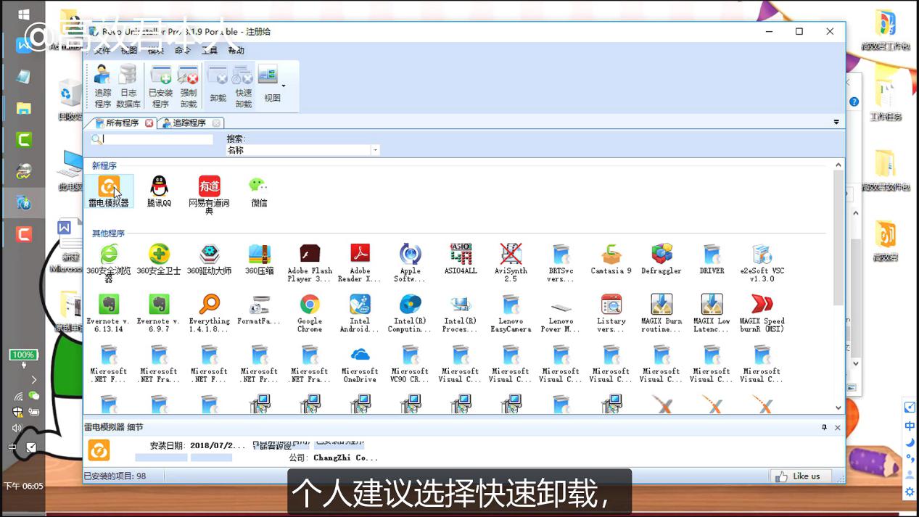Image resolution: width=919 pixels, height=517 pixels.
Task: Choose the 强制卸载 toolbar button
Action: 189,86
